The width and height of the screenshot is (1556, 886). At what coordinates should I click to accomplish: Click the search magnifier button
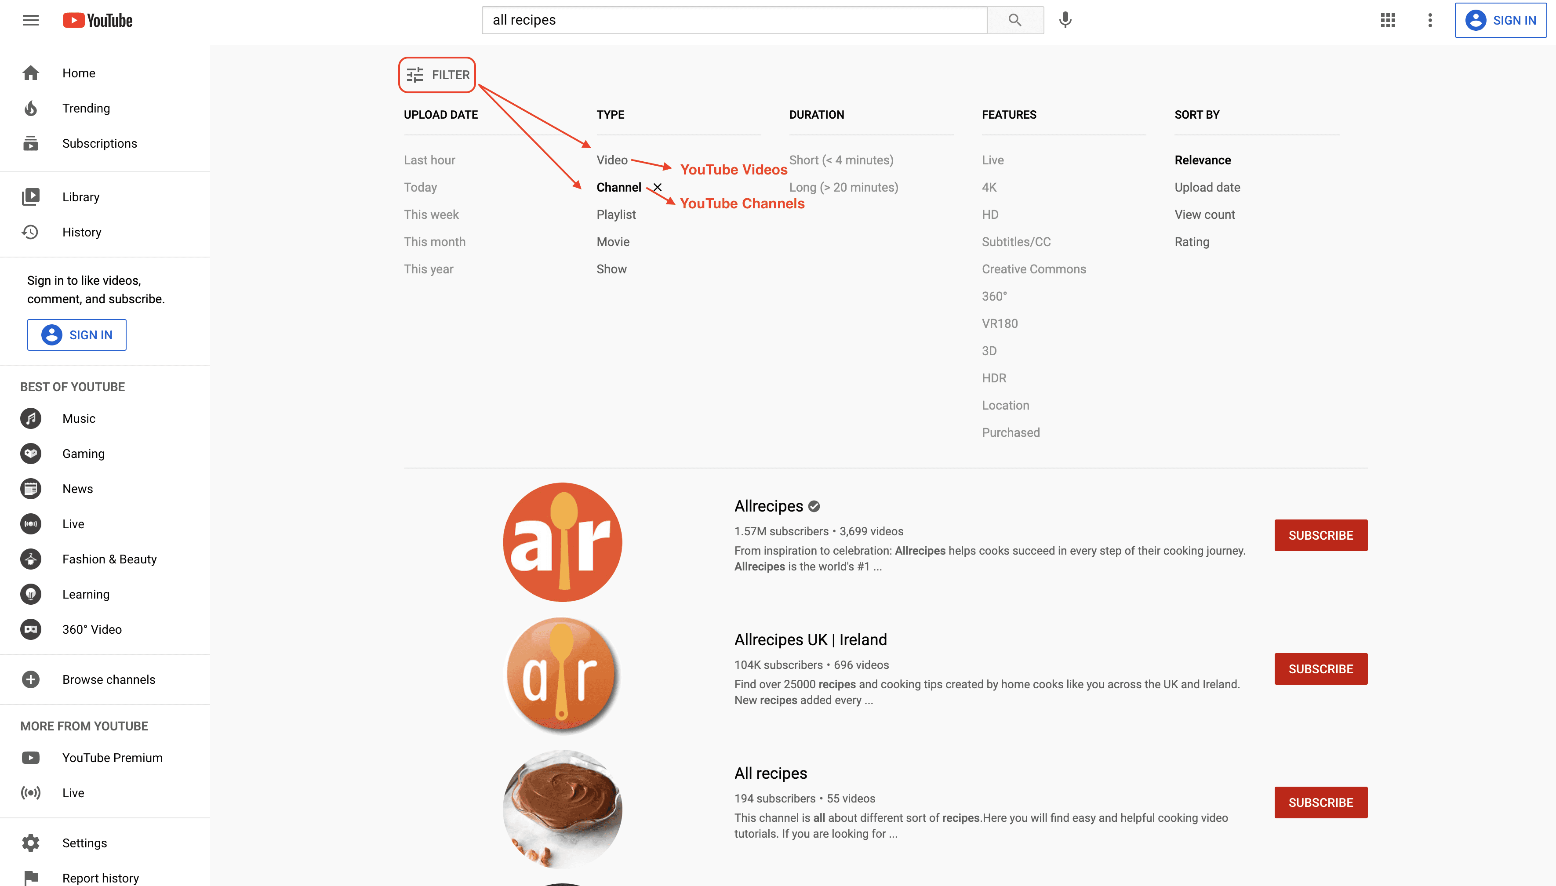(1015, 20)
